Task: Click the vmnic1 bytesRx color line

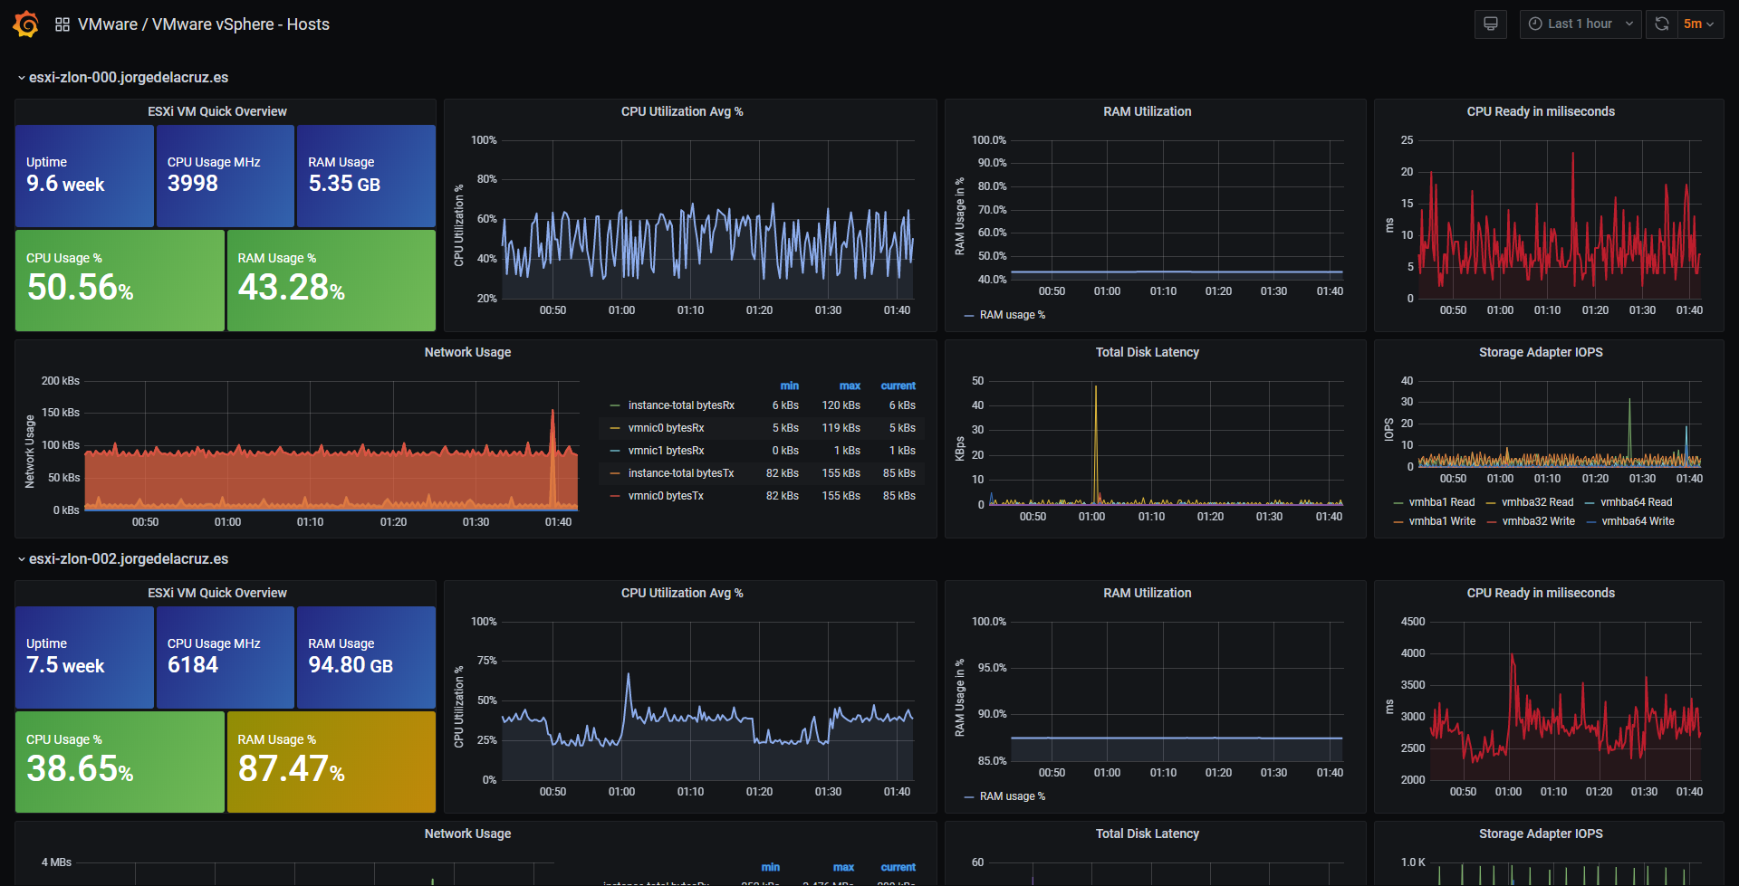Action: coord(615,451)
